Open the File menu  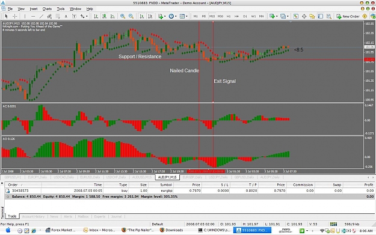click(10, 9)
